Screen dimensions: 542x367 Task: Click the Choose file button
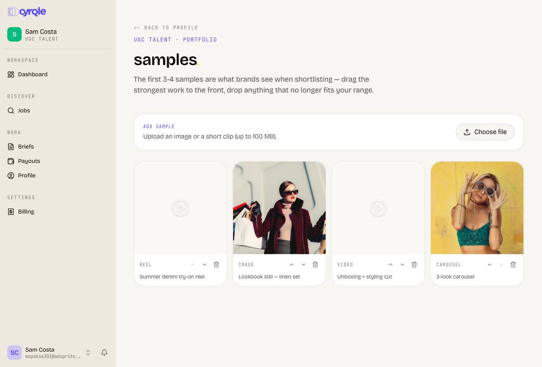pos(485,132)
